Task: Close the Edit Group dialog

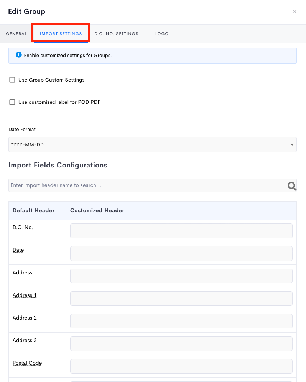Action: click(294, 11)
